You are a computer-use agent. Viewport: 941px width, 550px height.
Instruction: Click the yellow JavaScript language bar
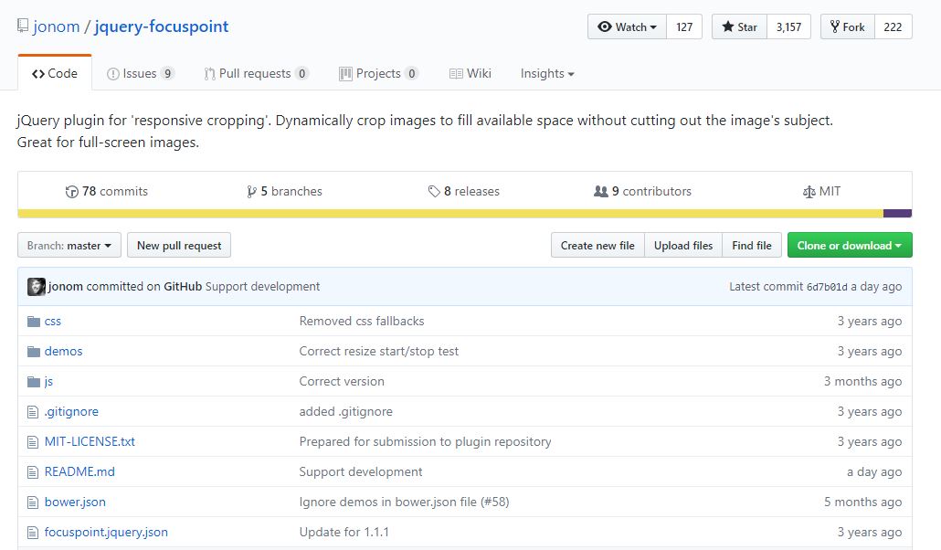click(450, 213)
